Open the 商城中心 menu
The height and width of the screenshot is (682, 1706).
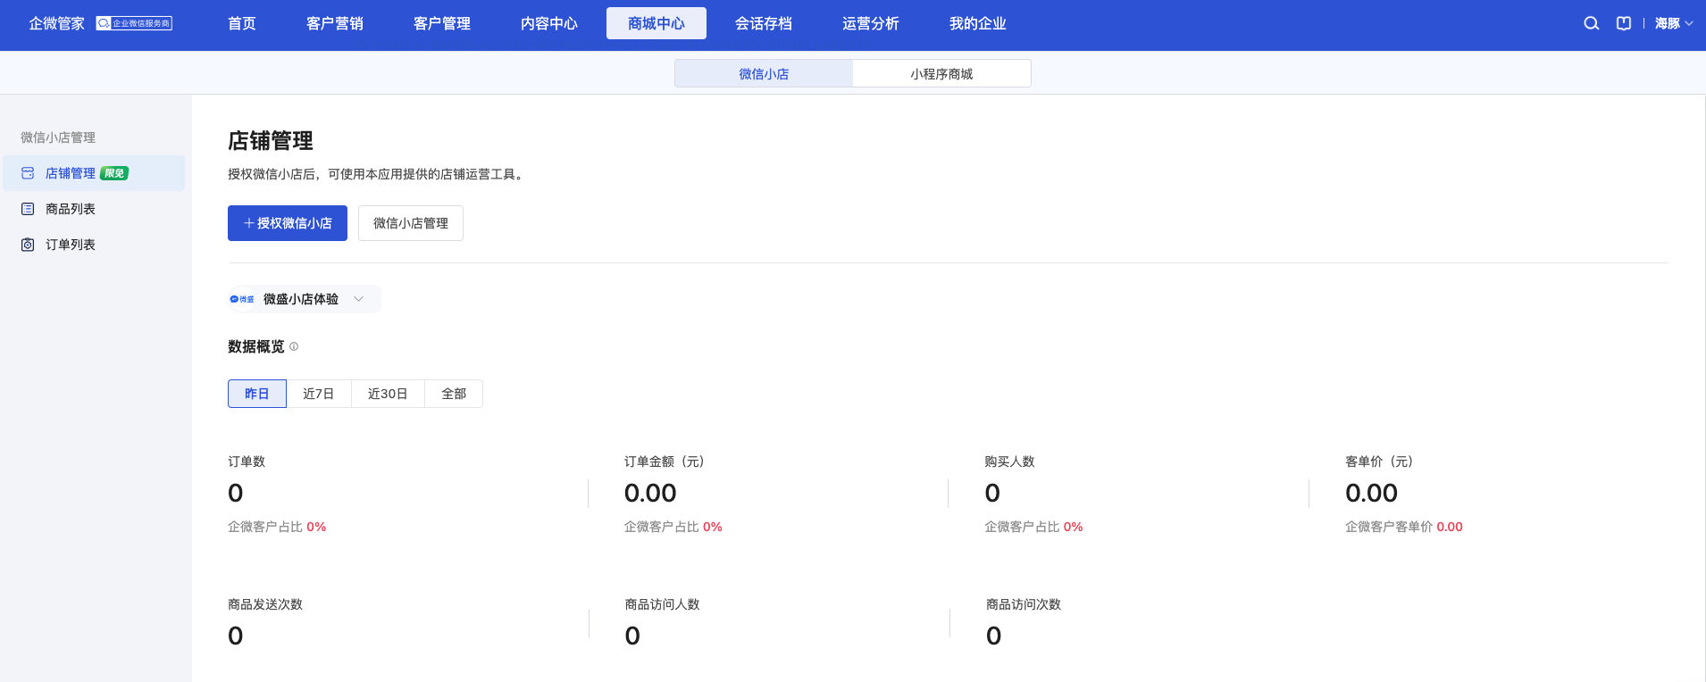pyautogui.click(x=656, y=23)
